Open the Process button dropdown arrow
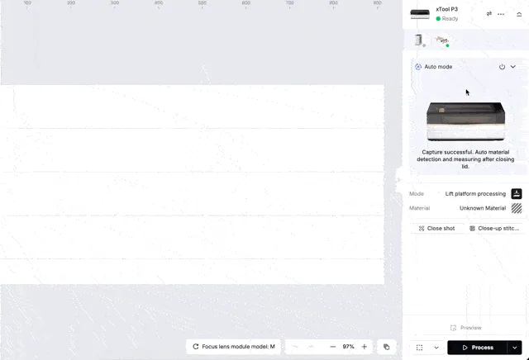The height and width of the screenshot is (360, 529). click(514, 348)
